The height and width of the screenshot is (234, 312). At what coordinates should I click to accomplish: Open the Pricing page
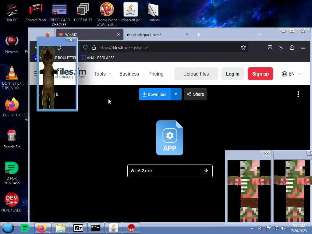coord(156,74)
